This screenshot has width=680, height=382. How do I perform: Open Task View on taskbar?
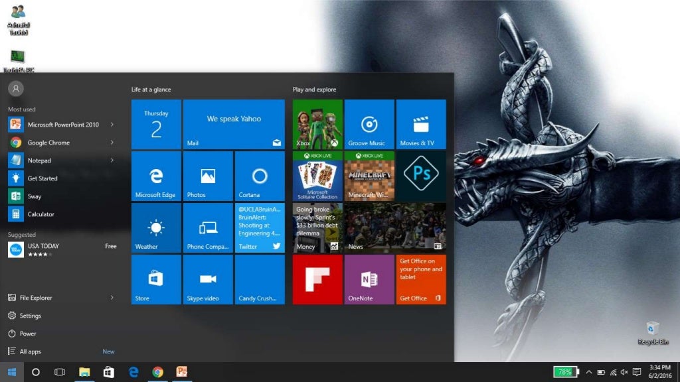[59, 372]
